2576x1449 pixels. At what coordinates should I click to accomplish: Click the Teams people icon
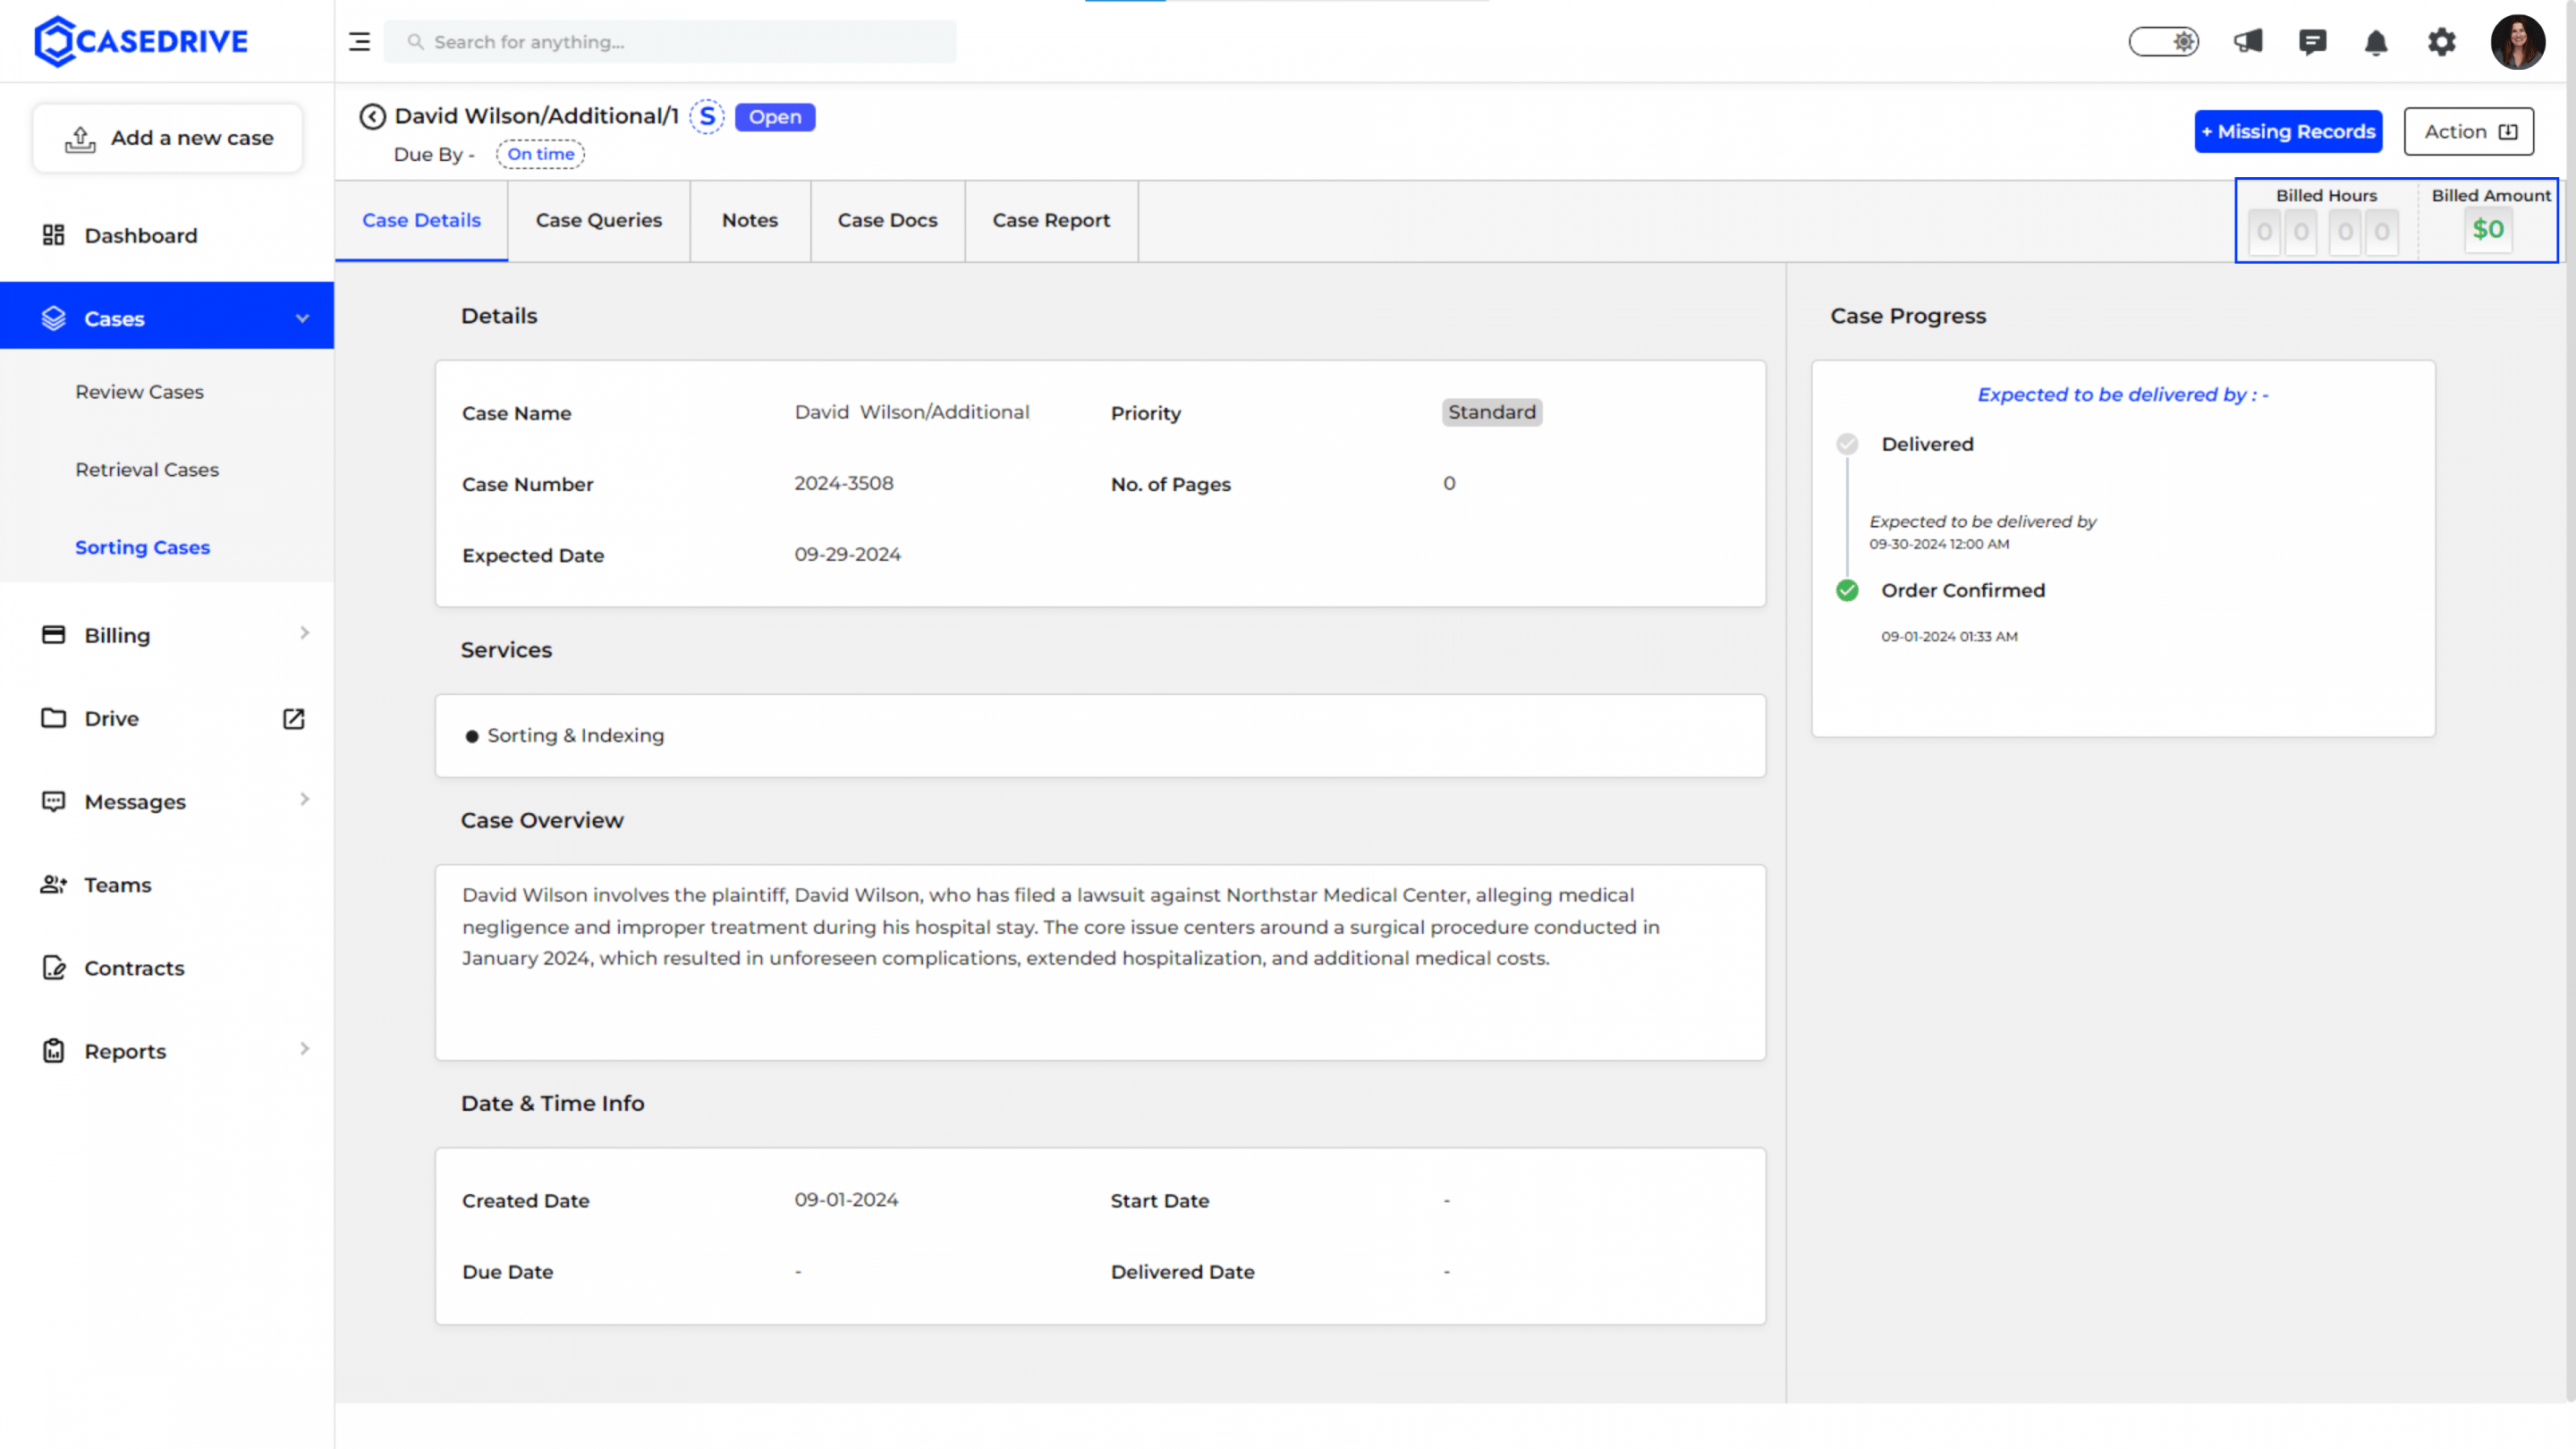[53, 884]
